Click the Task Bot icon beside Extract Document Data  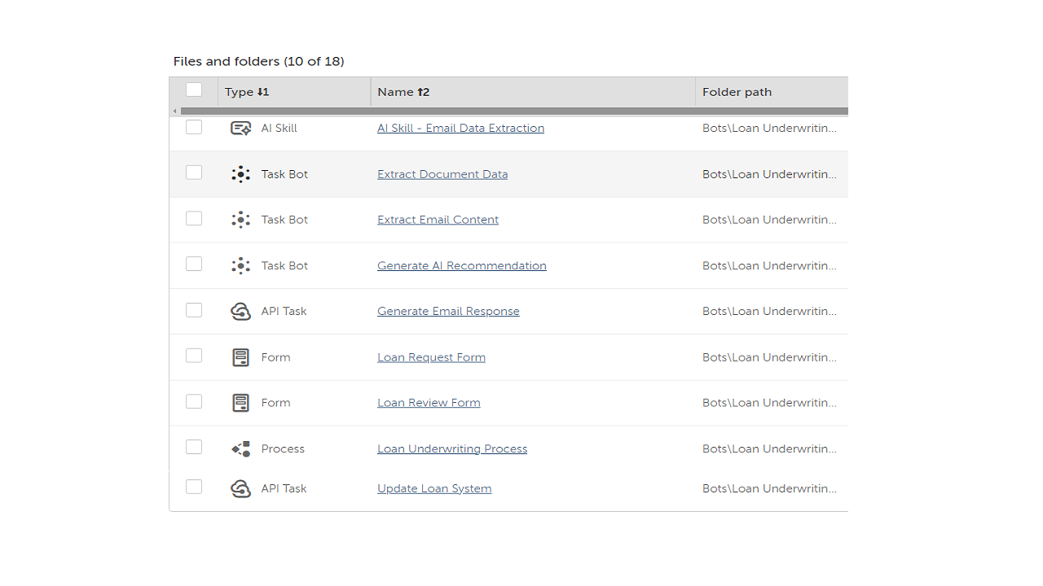pos(240,174)
